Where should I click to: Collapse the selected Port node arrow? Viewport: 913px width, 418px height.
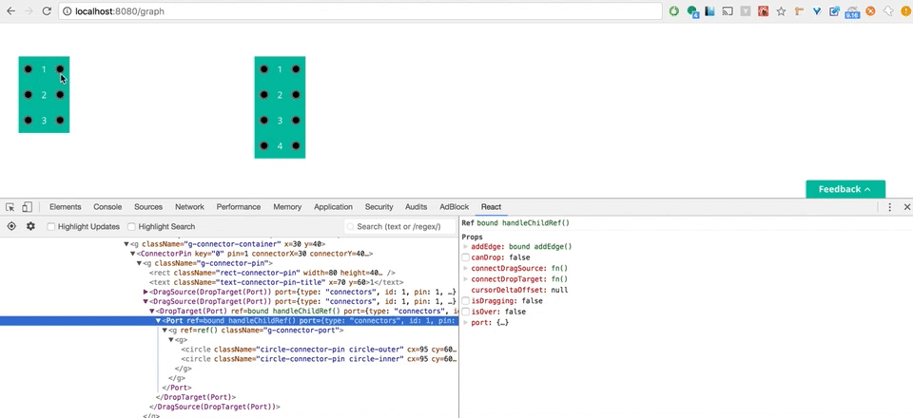tap(158, 320)
